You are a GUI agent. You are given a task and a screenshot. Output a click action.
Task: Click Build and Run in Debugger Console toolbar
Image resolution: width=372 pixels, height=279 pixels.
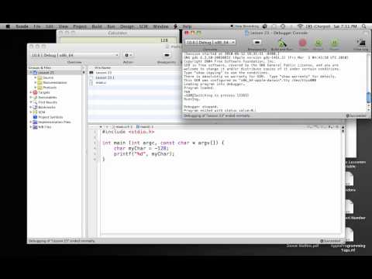pyautogui.click(x=282, y=44)
